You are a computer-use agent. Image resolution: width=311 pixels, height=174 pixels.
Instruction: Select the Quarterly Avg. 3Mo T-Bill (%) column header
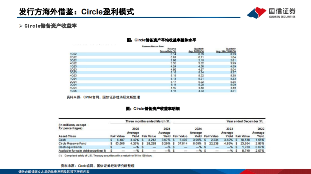(x=226, y=50)
